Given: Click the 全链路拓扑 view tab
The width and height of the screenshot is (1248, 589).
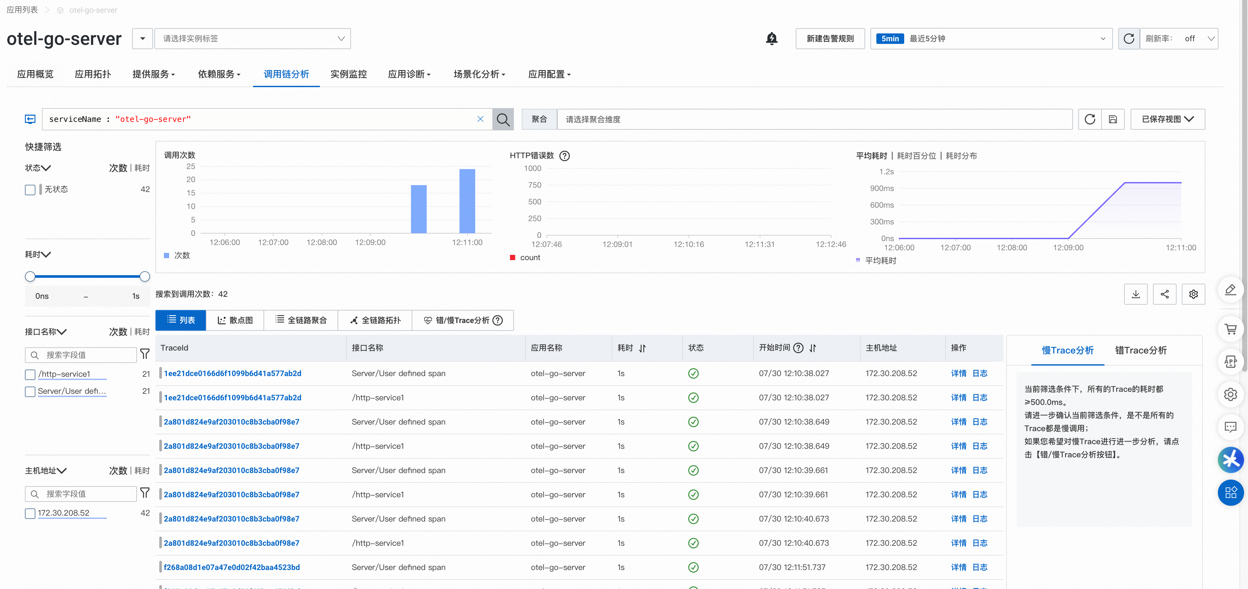Looking at the screenshot, I should [x=375, y=320].
